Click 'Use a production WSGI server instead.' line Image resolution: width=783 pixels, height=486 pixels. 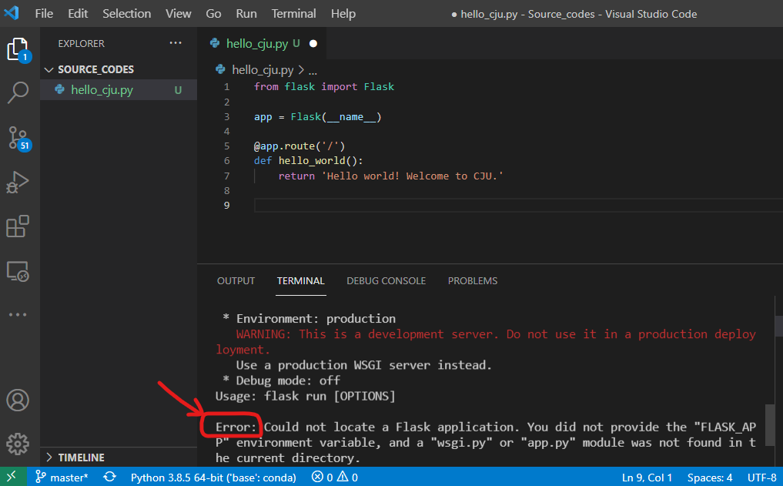coord(364,365)
